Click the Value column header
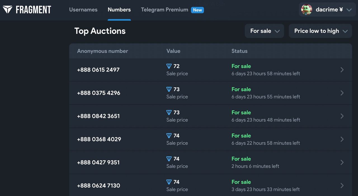Viewport: 358px width, 196px height. pyautogui.click(x=173, y=51)
